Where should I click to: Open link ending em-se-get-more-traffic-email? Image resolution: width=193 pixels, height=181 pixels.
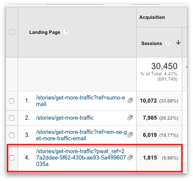81,135
